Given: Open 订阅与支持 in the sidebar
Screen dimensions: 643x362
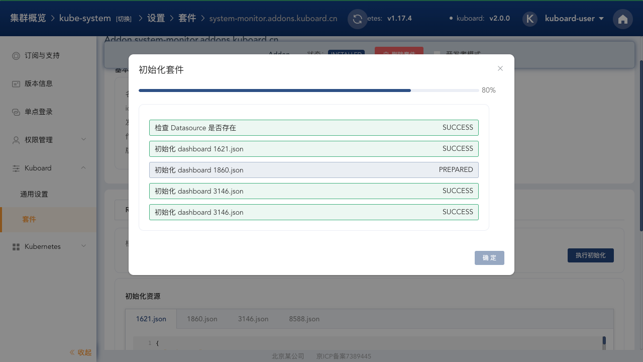Looking at the screenshot, I should click(42, 55).
